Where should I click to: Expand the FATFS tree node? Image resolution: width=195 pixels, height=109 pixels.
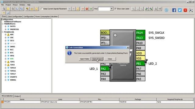point(5,26)
